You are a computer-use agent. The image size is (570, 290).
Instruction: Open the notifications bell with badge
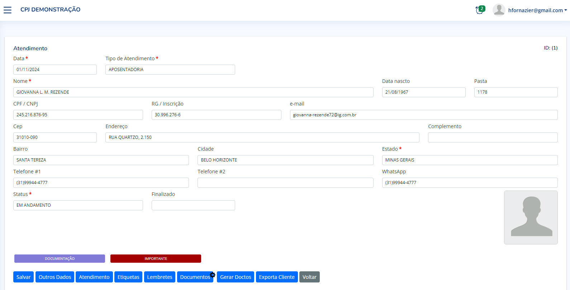point(480,10)
